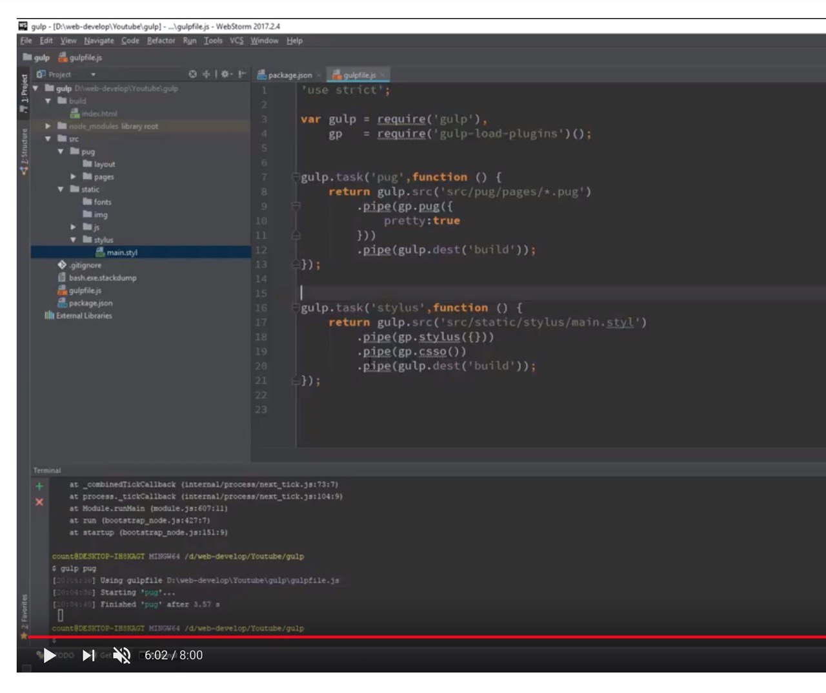Expand the pages folder

point(73,176)
